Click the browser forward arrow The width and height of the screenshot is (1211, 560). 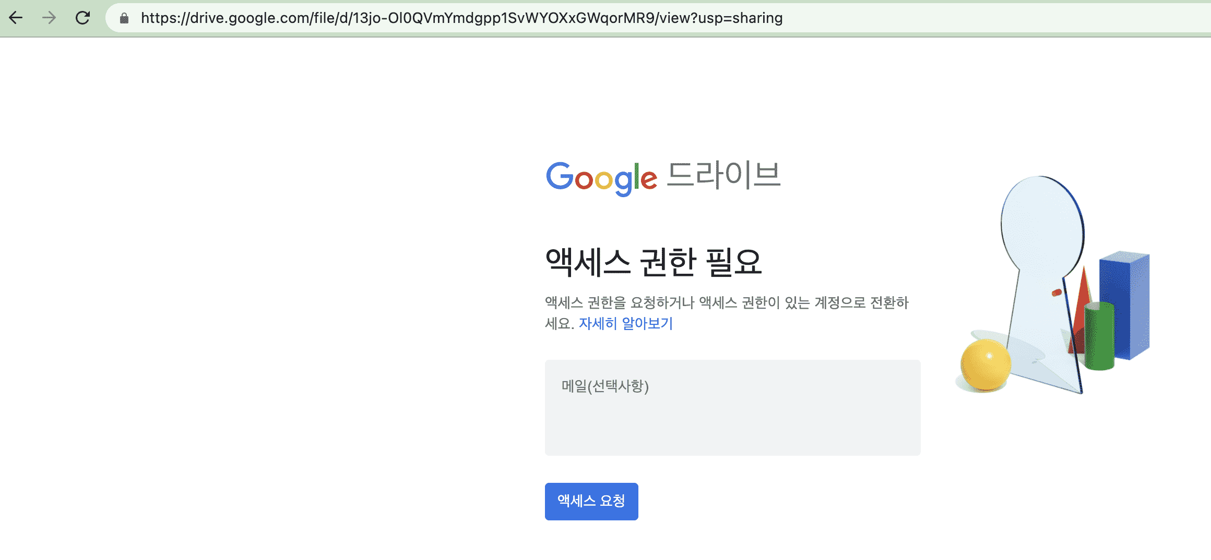49,18
